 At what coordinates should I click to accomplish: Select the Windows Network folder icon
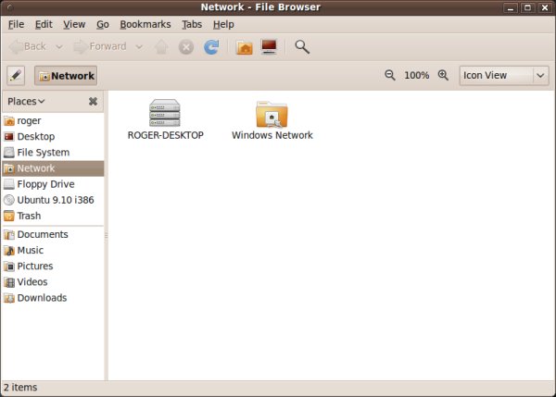[272, 114]
